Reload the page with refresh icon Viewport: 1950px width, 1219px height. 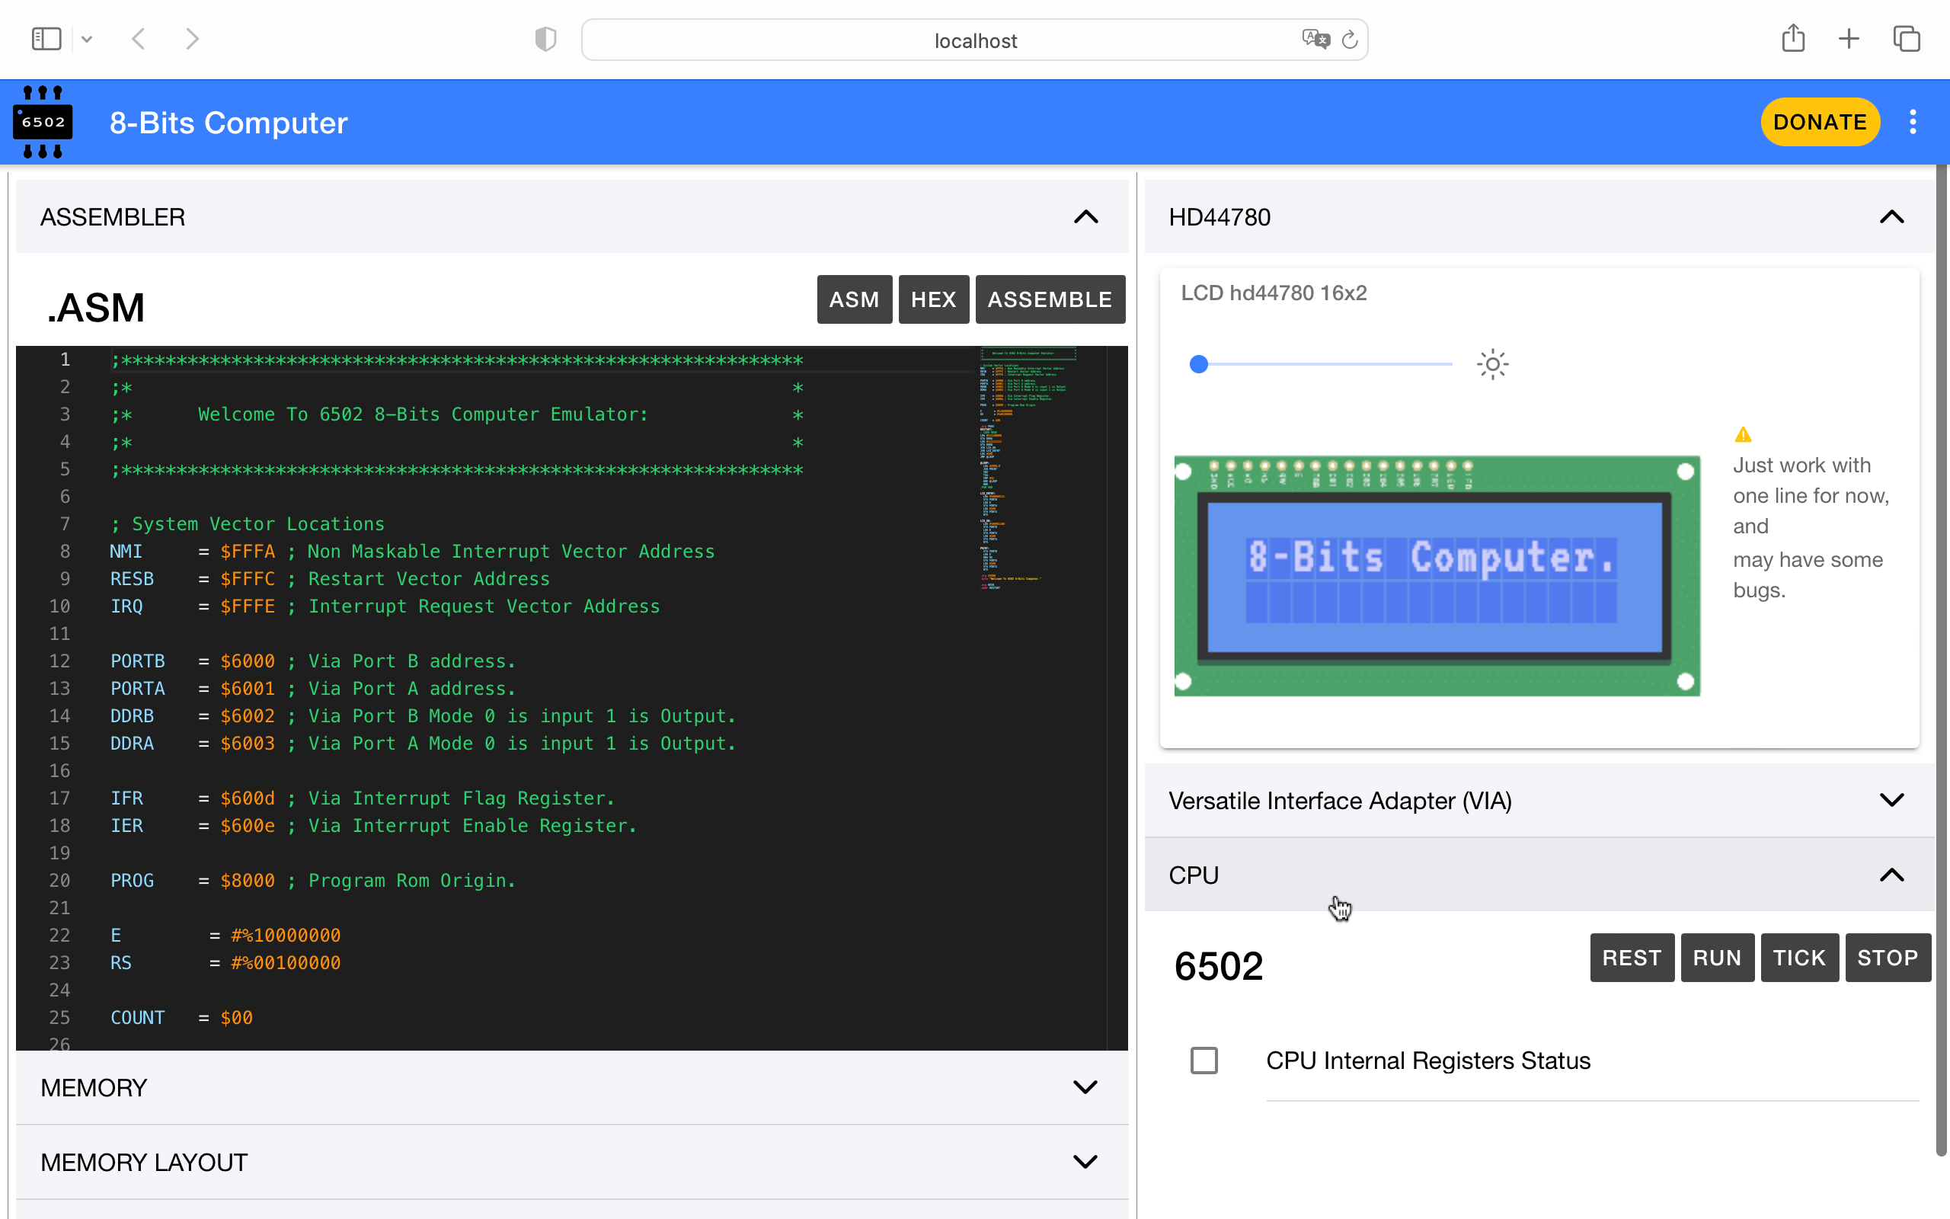click(1350, 40)
